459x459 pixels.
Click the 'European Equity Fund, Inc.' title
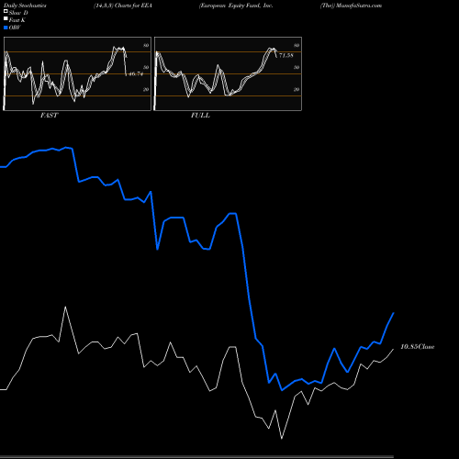click(236, 6)
